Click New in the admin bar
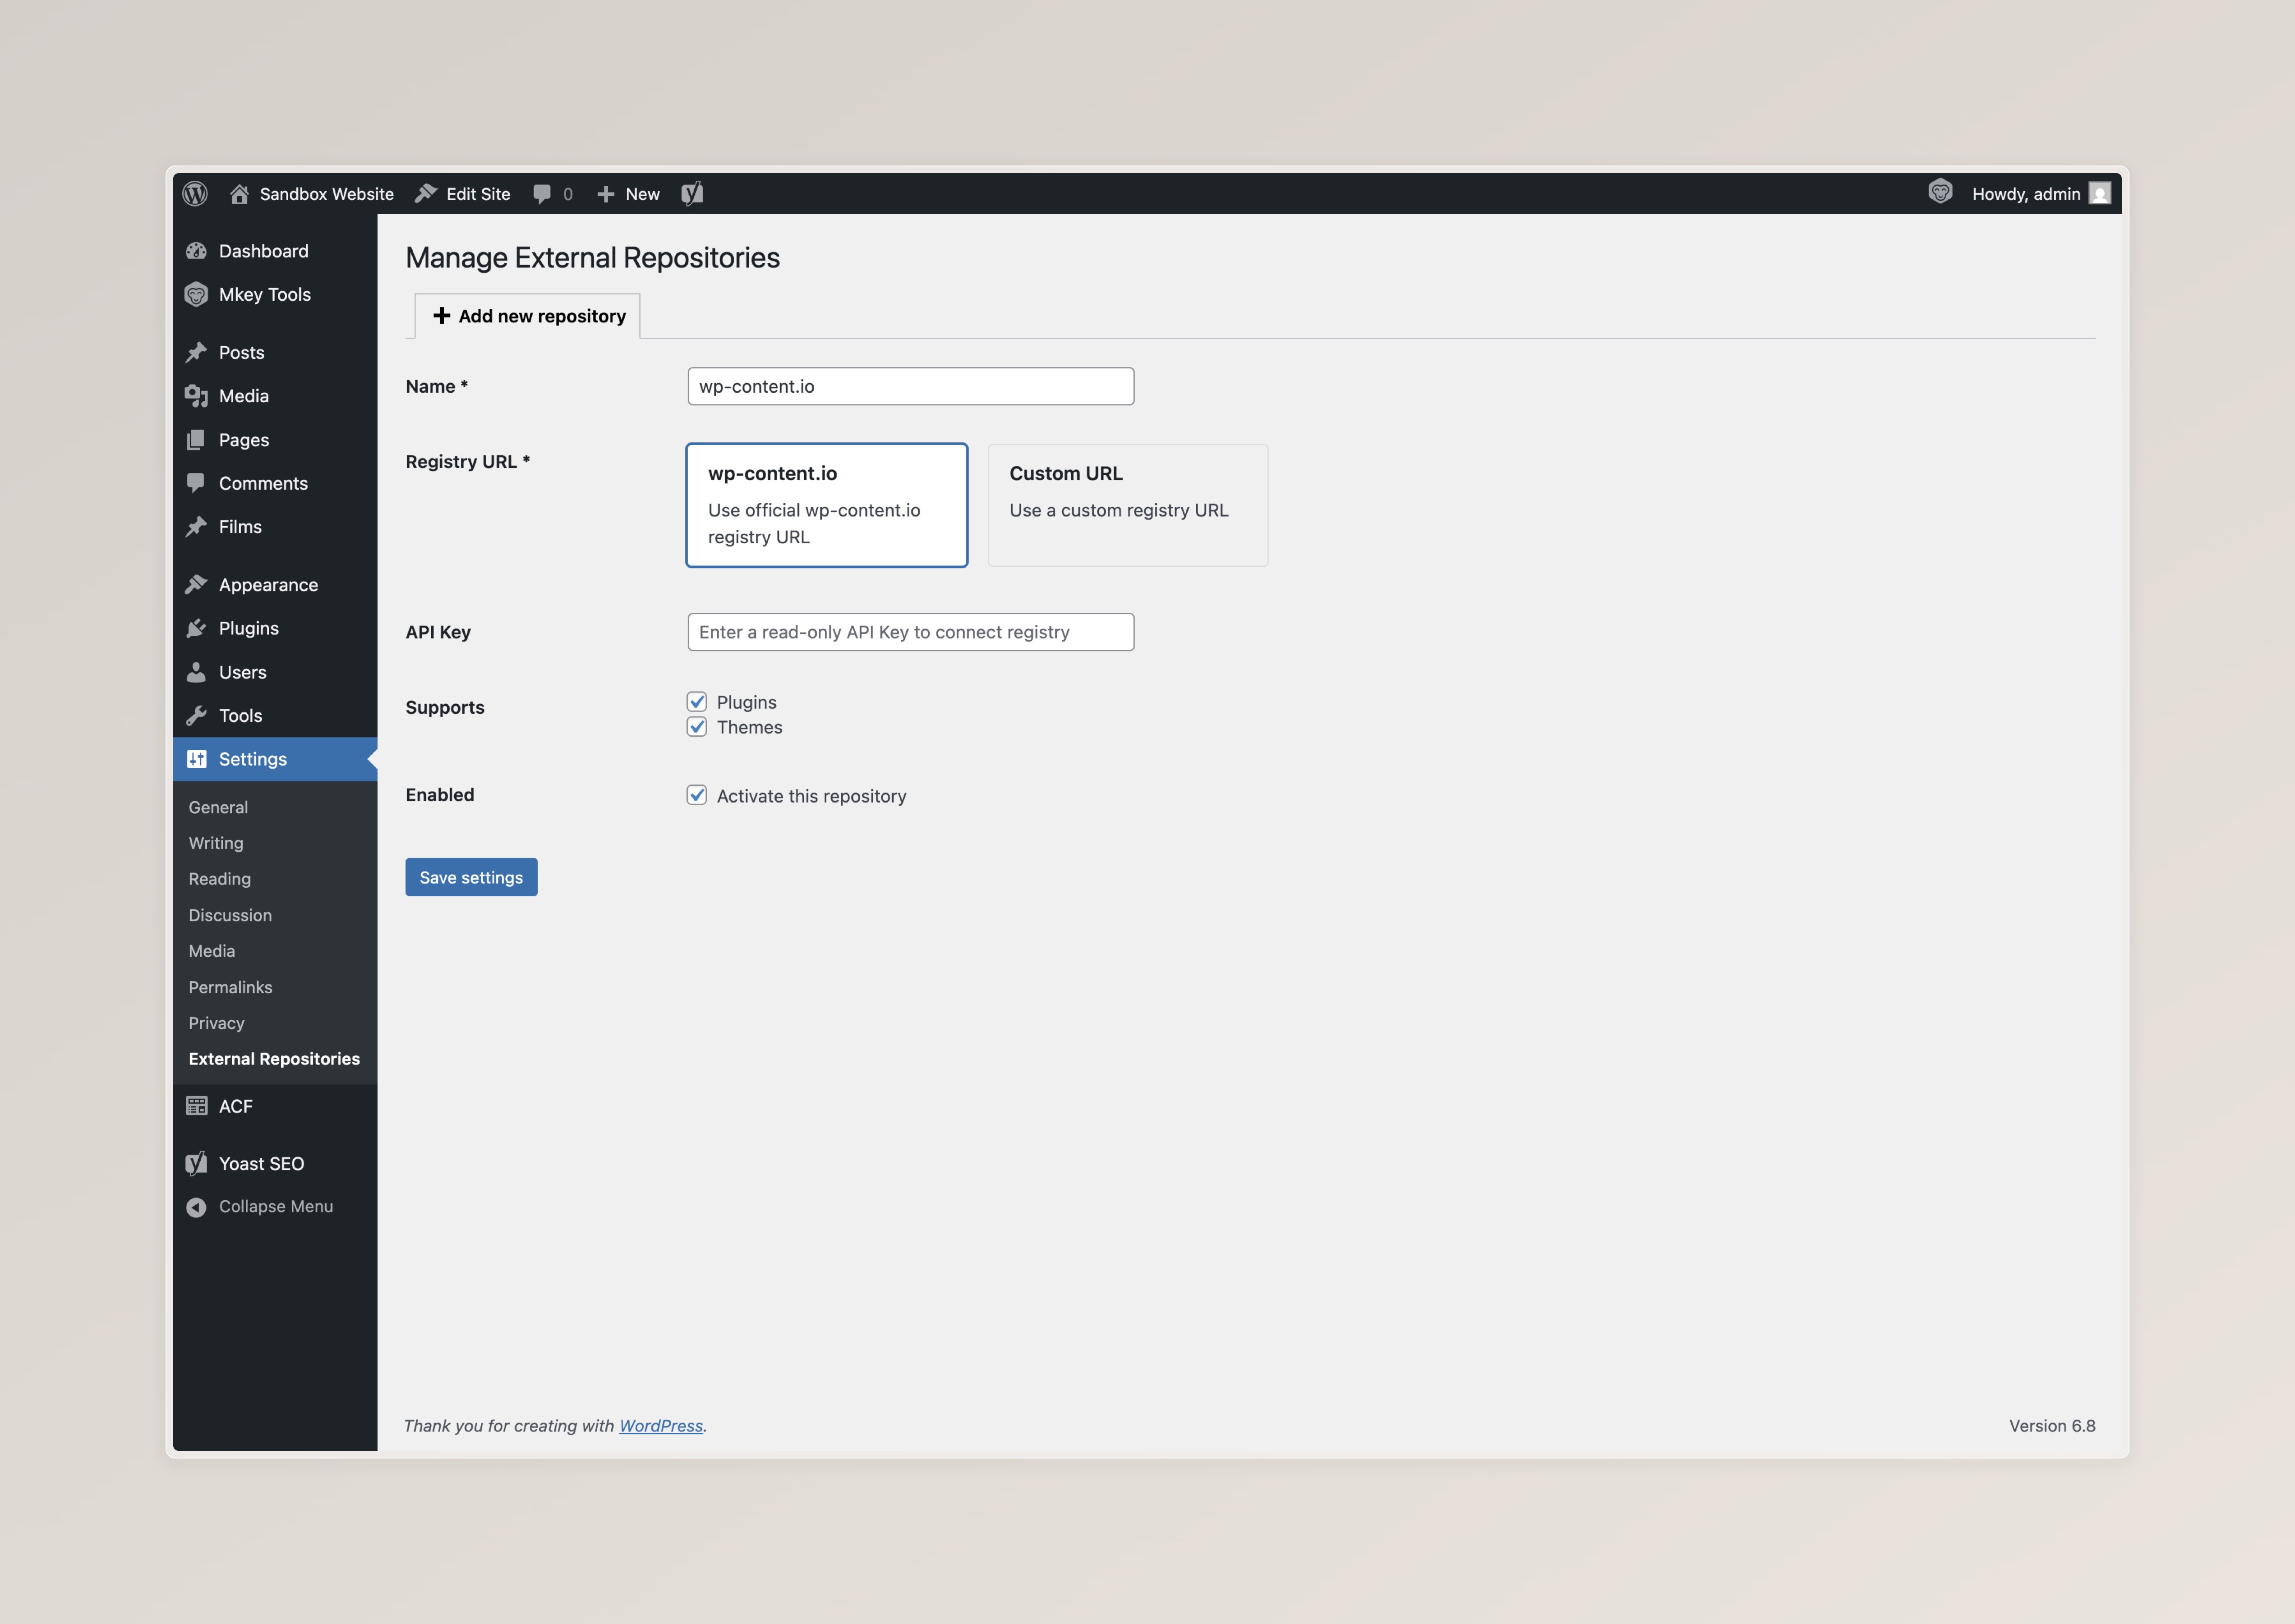Viewport: 2295px width, 1624px height. [x=642, y=194]
